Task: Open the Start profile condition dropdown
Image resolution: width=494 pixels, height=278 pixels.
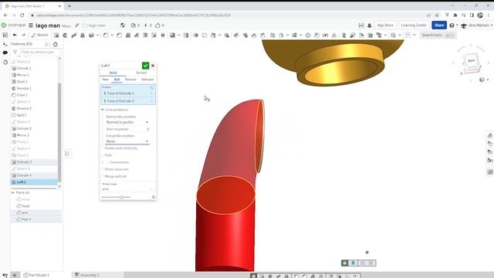Action: click(x=127, y=122)
